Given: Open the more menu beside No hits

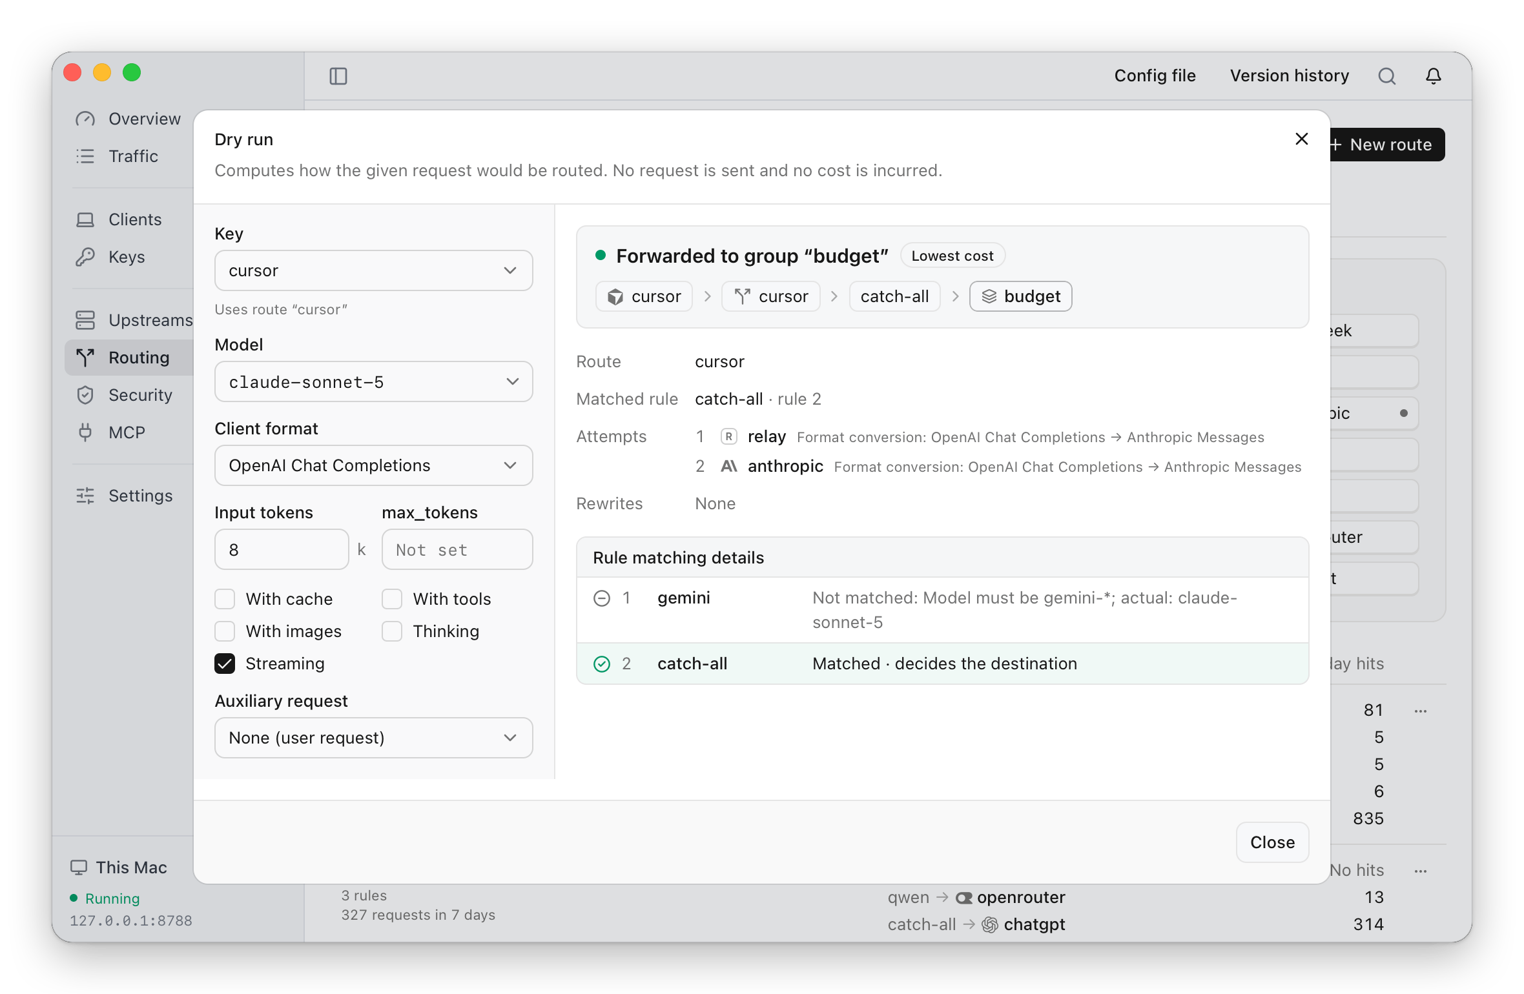Looking at the screenshot, I should (x=1420, y=871).
